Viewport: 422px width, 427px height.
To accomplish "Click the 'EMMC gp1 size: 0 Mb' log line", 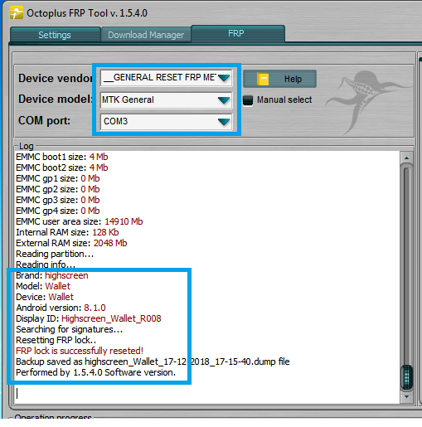I will pyautogui.click(x=58, y=178).
